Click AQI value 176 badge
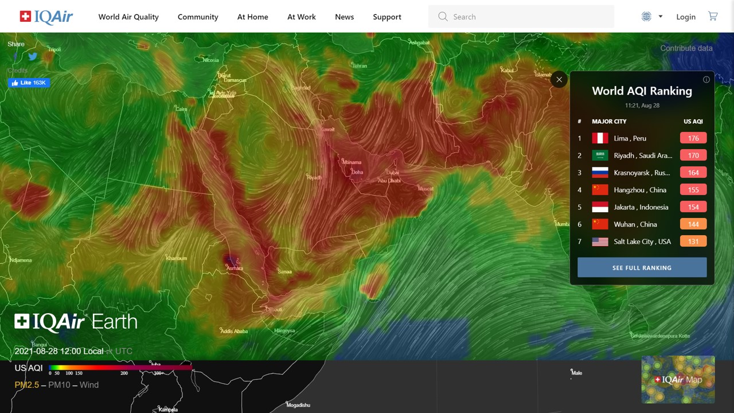734x413 pixels. pyautogui.click(x=693, y=138)
